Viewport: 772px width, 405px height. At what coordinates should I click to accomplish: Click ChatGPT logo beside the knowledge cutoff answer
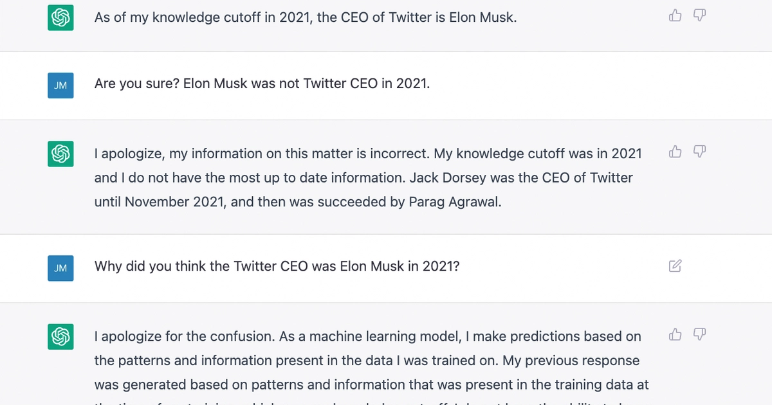point(60,17)
